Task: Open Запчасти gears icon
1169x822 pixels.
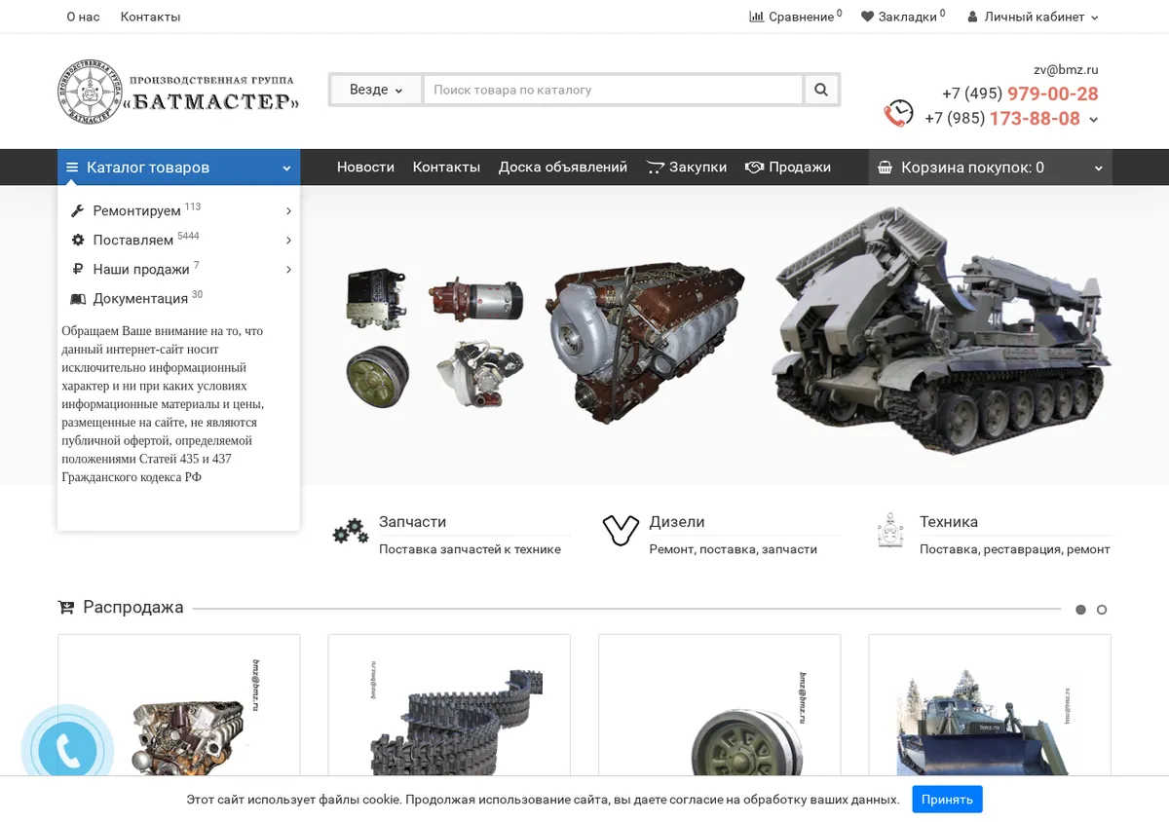Action: 350,532
